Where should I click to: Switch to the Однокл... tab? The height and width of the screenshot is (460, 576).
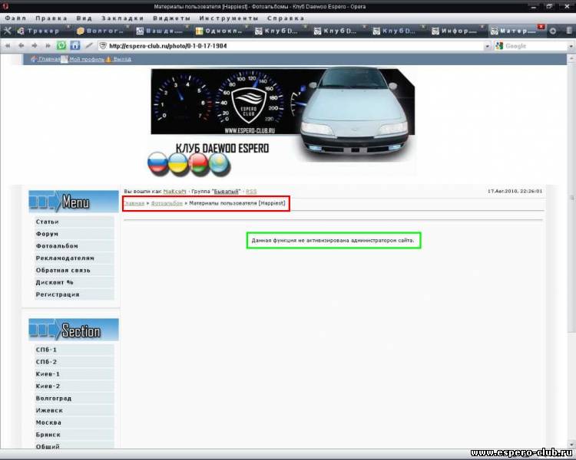(220, 31)
